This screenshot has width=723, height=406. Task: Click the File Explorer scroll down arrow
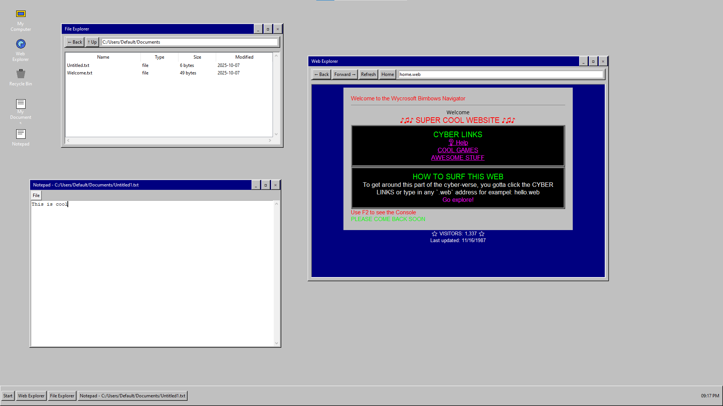276,134
